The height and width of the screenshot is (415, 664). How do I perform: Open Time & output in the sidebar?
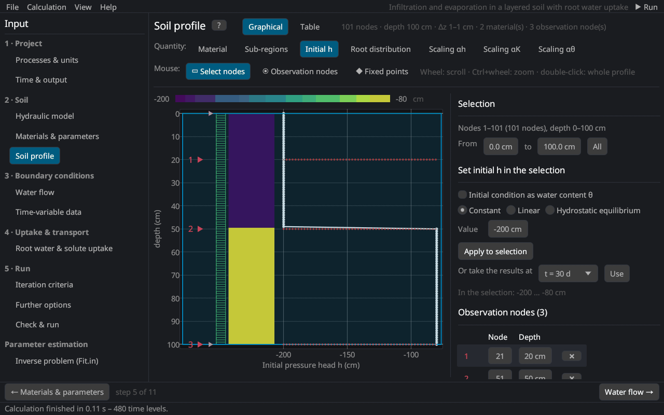point(41,80)
